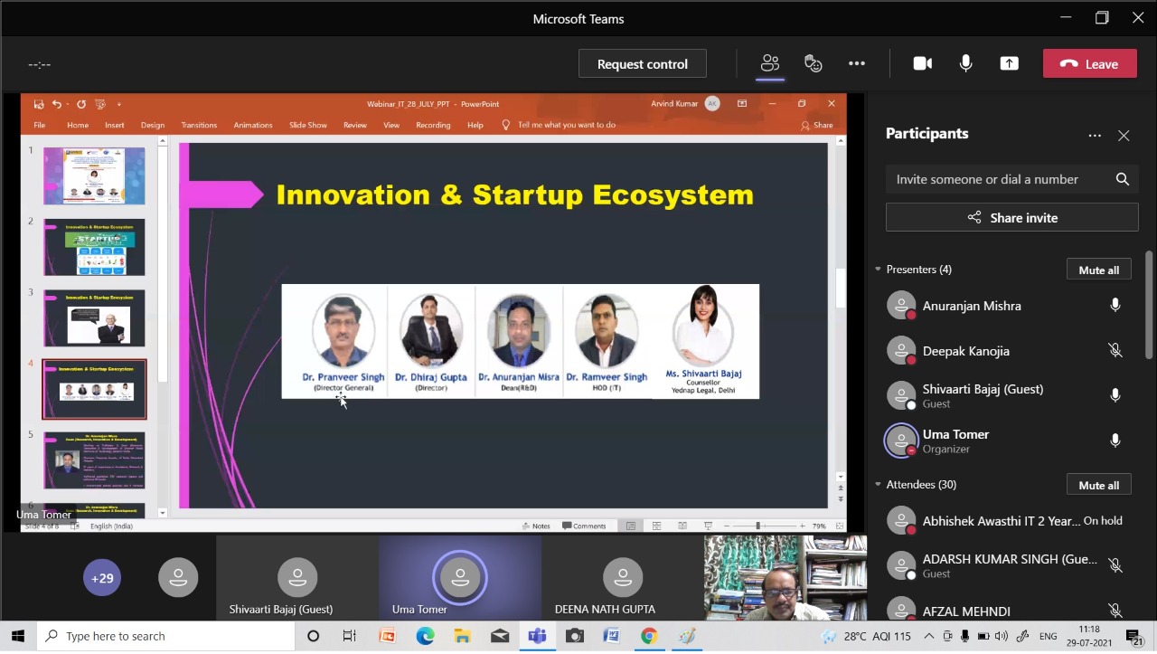Open Teams app in the taskbar
This screenshot has height=654, width=1157.
pyautogui.click(x=537, y=636)
